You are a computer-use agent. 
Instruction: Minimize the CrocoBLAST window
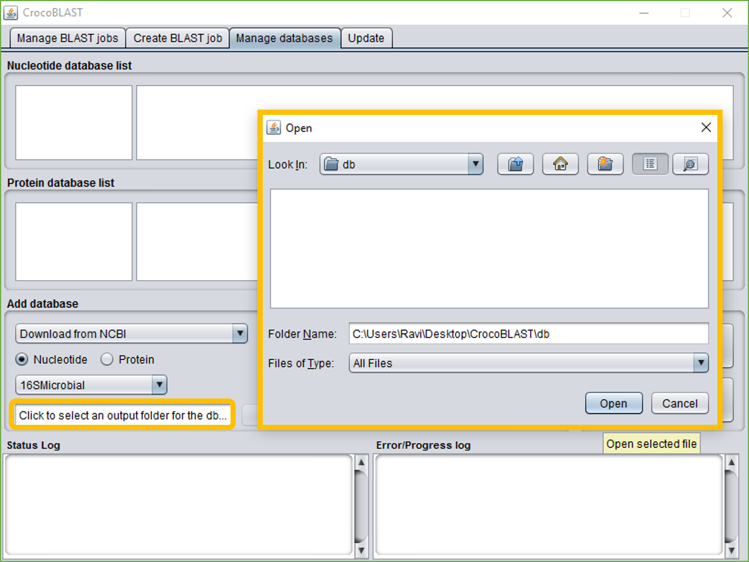644,12
